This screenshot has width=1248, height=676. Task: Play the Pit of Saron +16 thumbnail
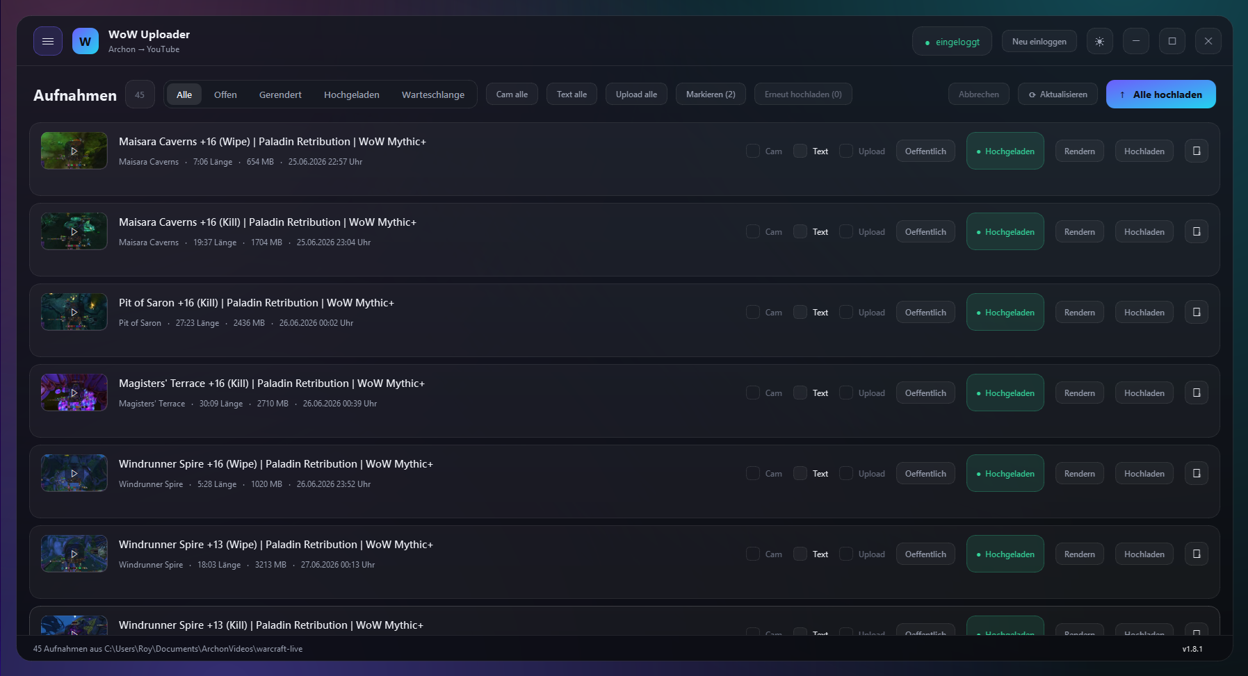pyautogui.click(x=74, y=312)
